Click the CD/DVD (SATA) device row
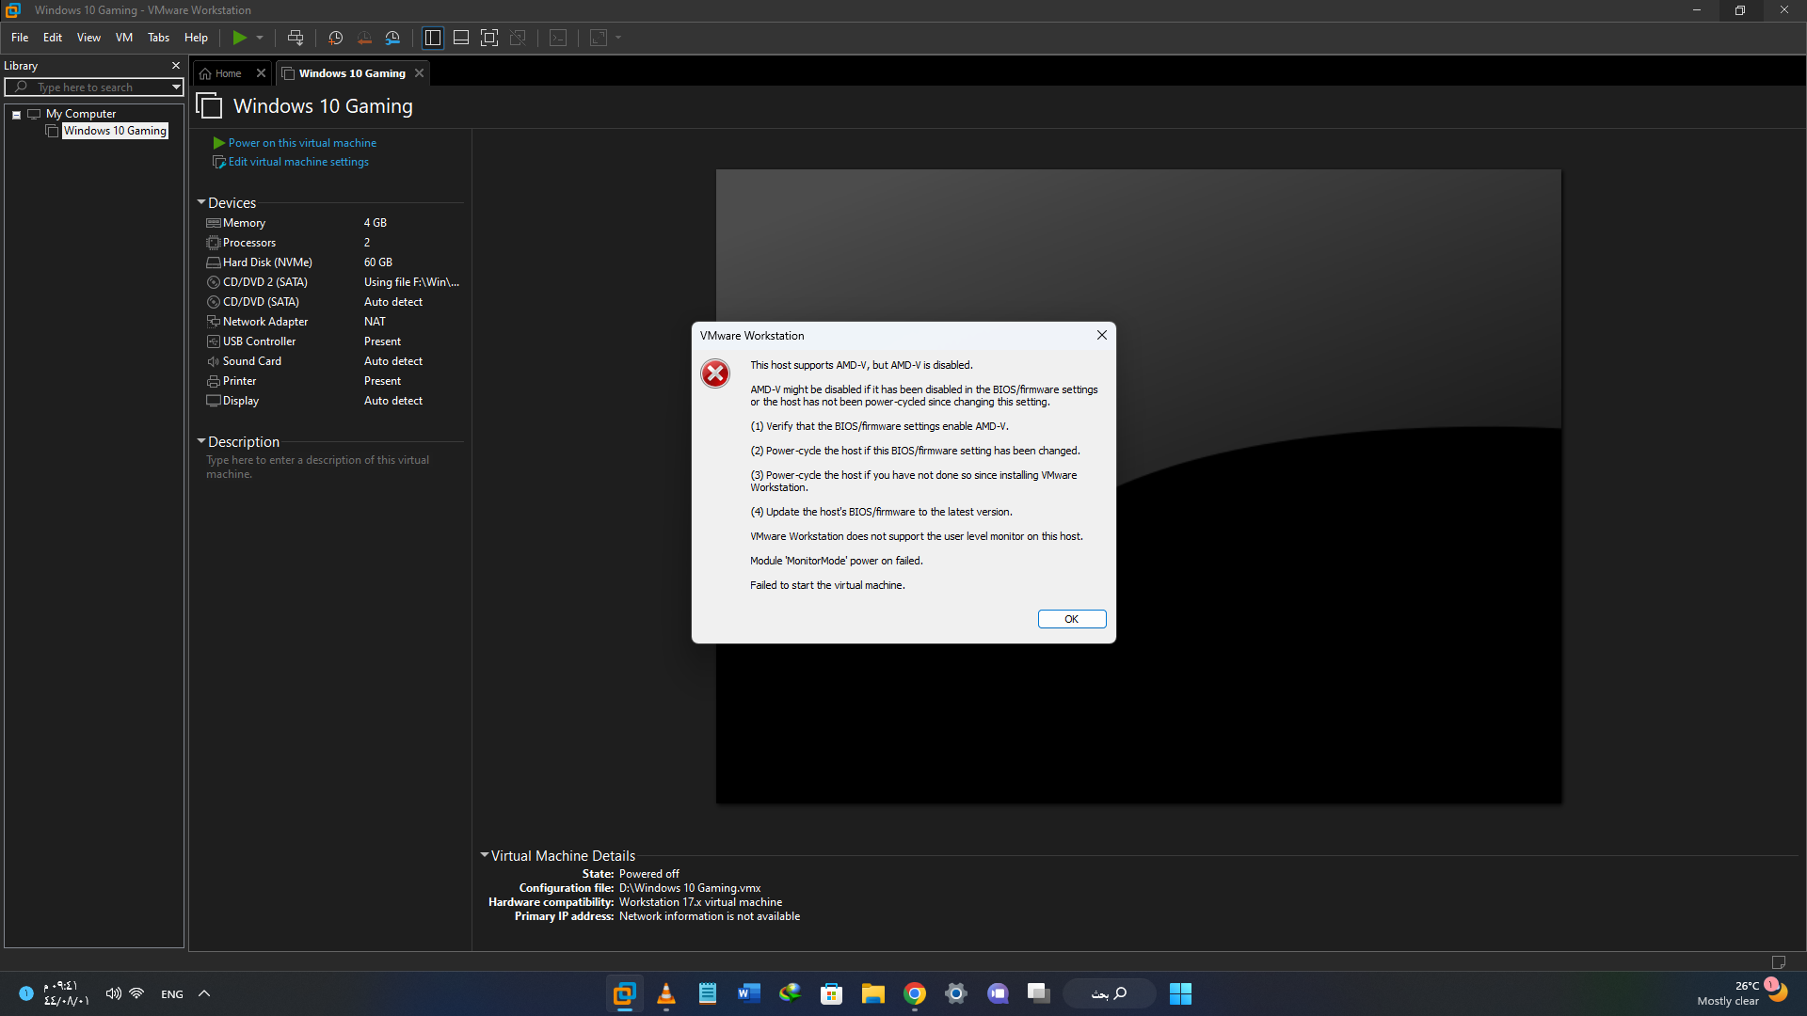 tap(333, 302)
